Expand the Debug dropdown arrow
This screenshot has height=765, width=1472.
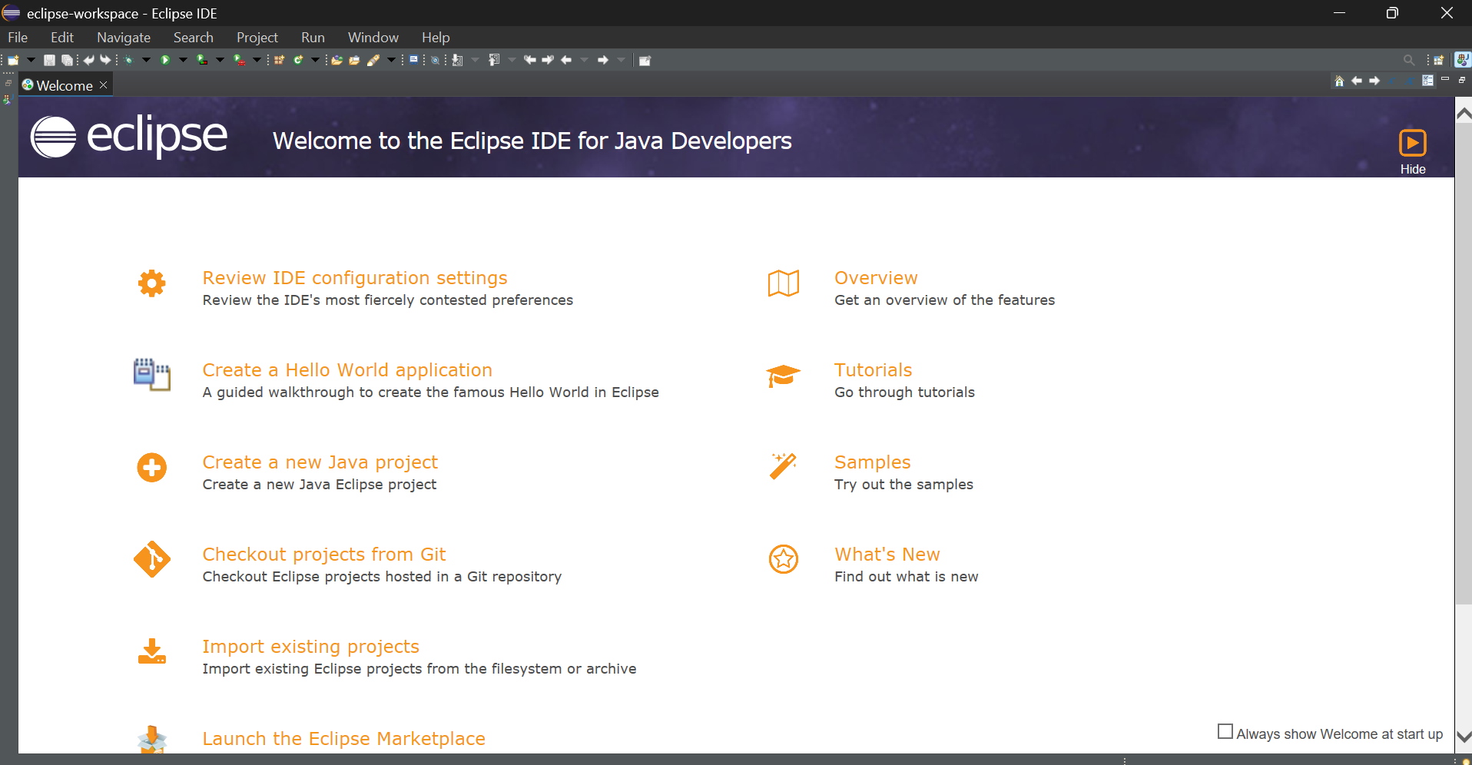click(x=146, y=60)
